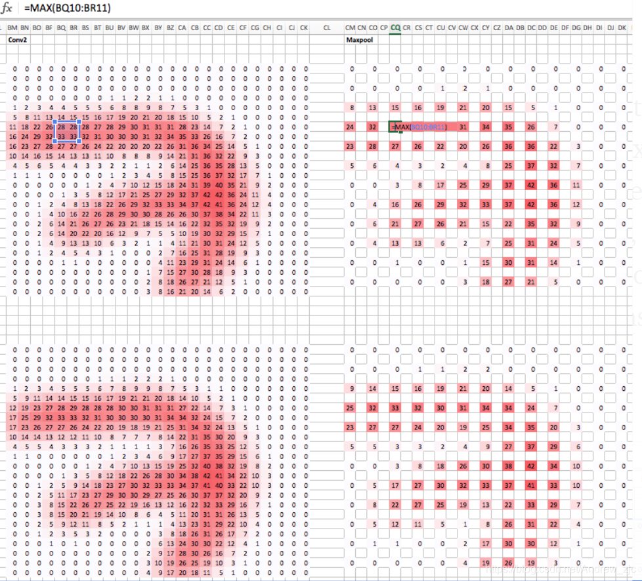Select the 'Conv2' label cell
The width and height of the screenshot is (642, 581).
17,40
